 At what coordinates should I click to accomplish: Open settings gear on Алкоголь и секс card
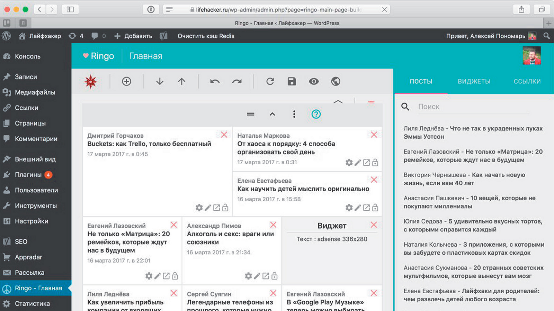pos(248,276)
